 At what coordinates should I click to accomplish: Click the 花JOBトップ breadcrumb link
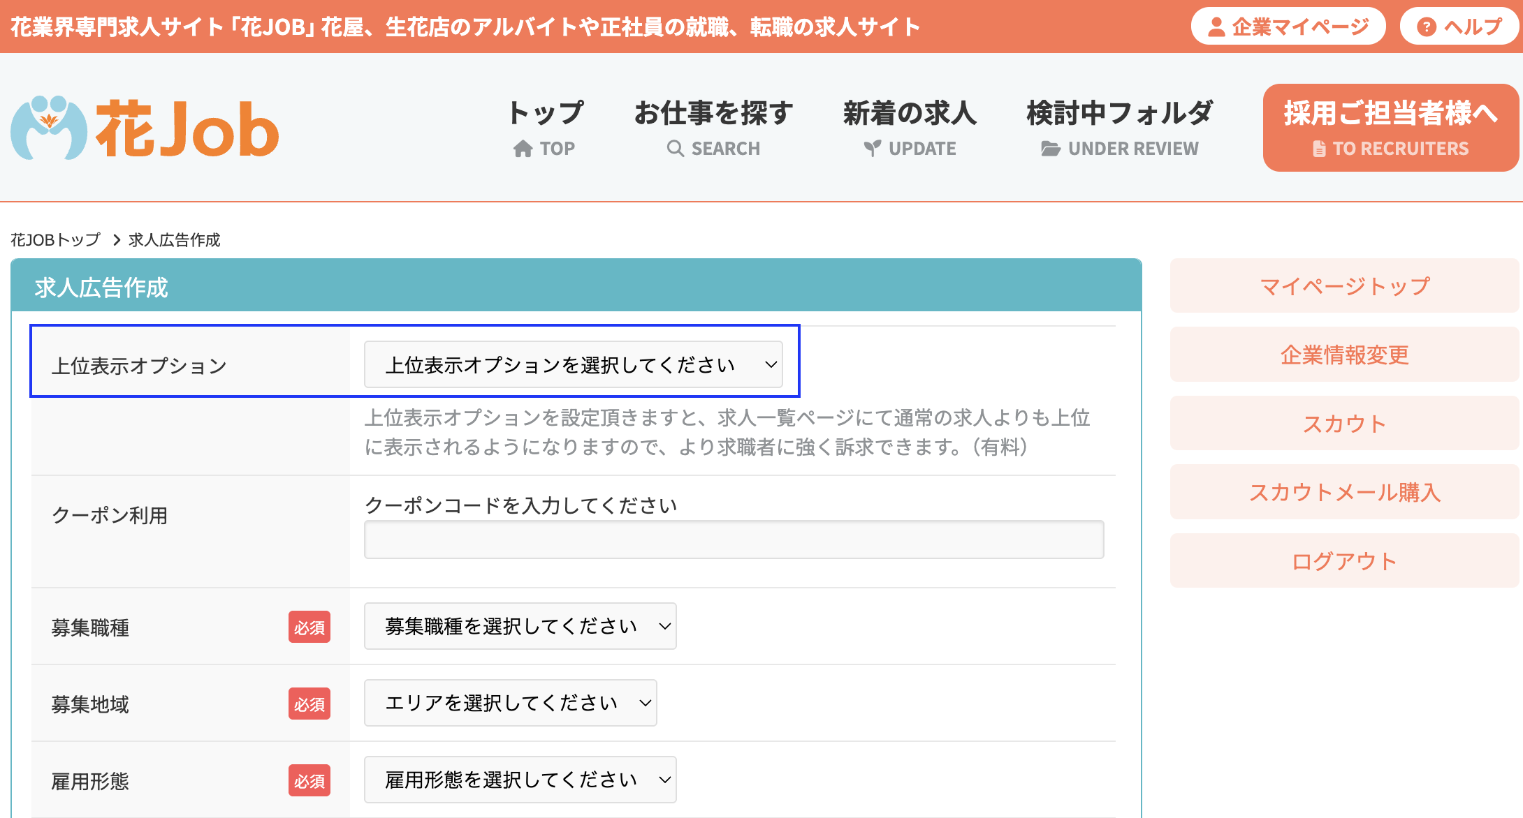[x=56, y=240]
